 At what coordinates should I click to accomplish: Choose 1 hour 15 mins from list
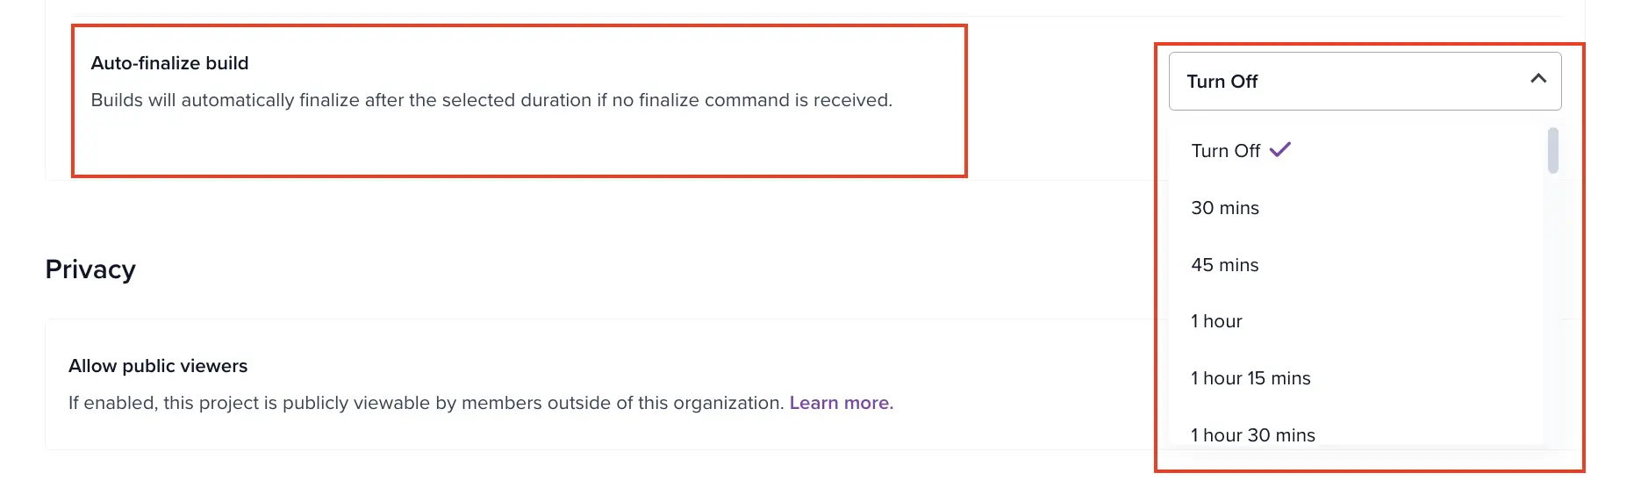point(1250,378)
